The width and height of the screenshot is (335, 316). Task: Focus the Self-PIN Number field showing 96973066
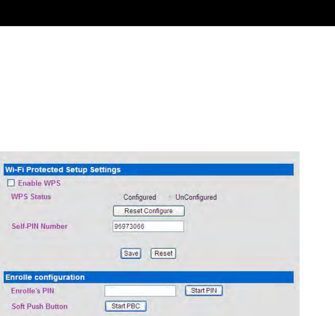(x=148, y=227)
